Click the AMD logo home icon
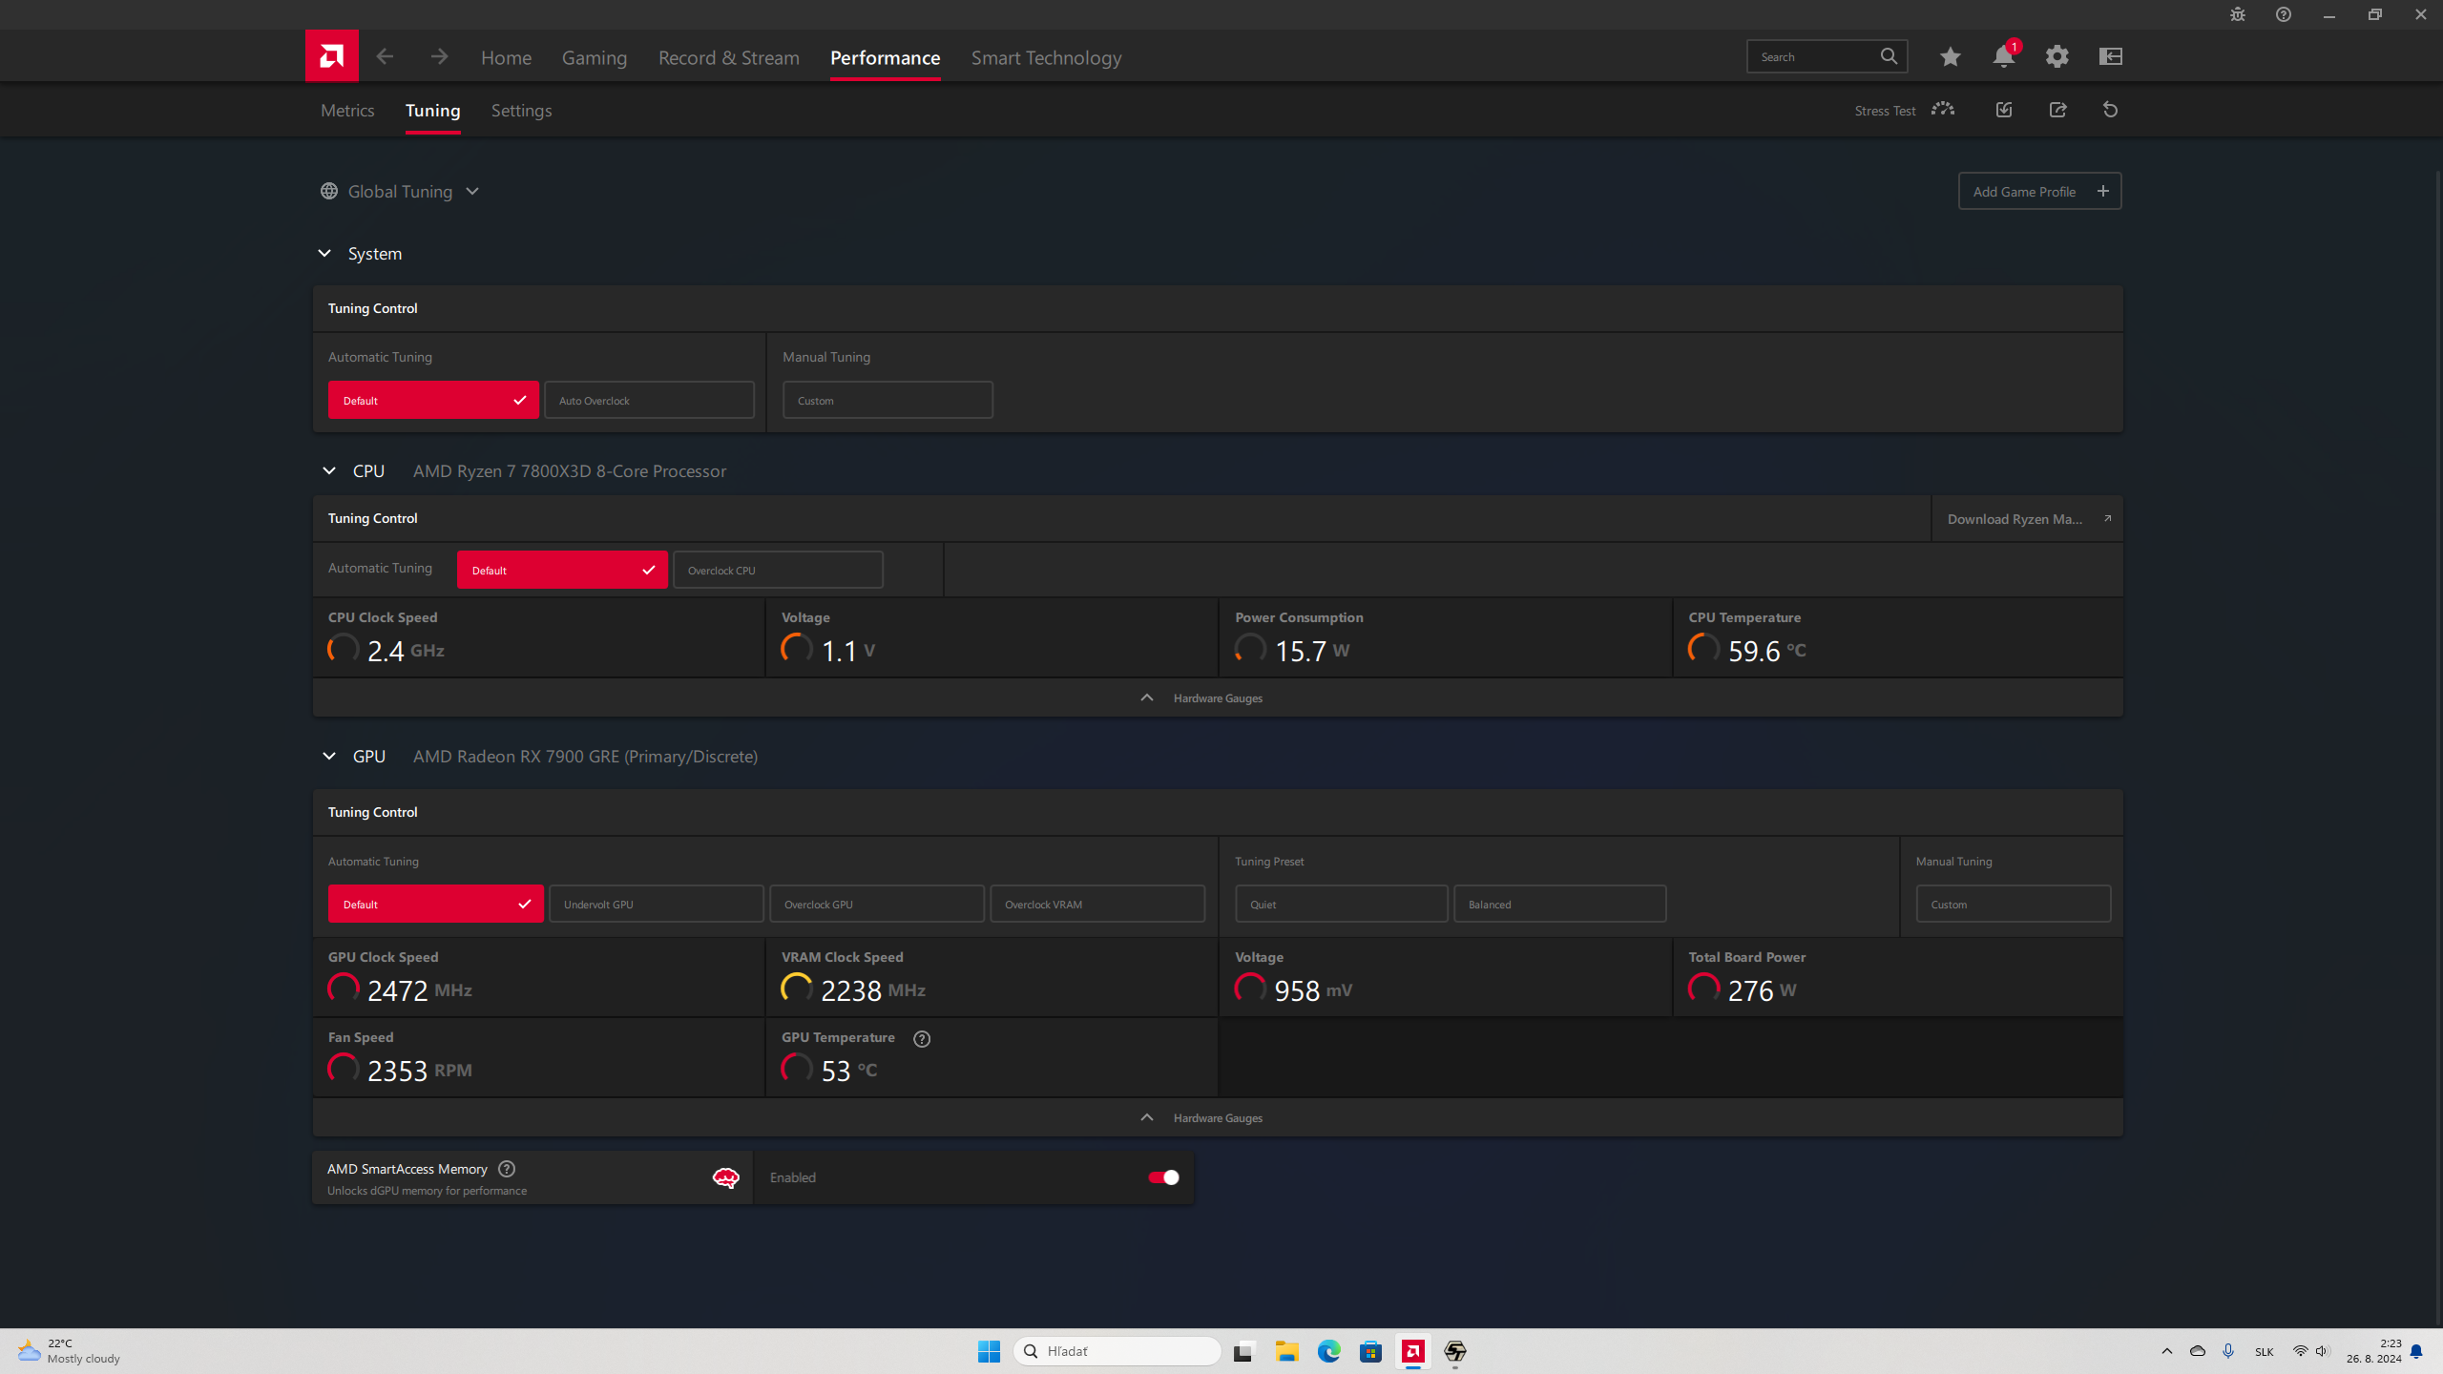Viewport: 2443px width, 1374px height. (x=331, y=56)
